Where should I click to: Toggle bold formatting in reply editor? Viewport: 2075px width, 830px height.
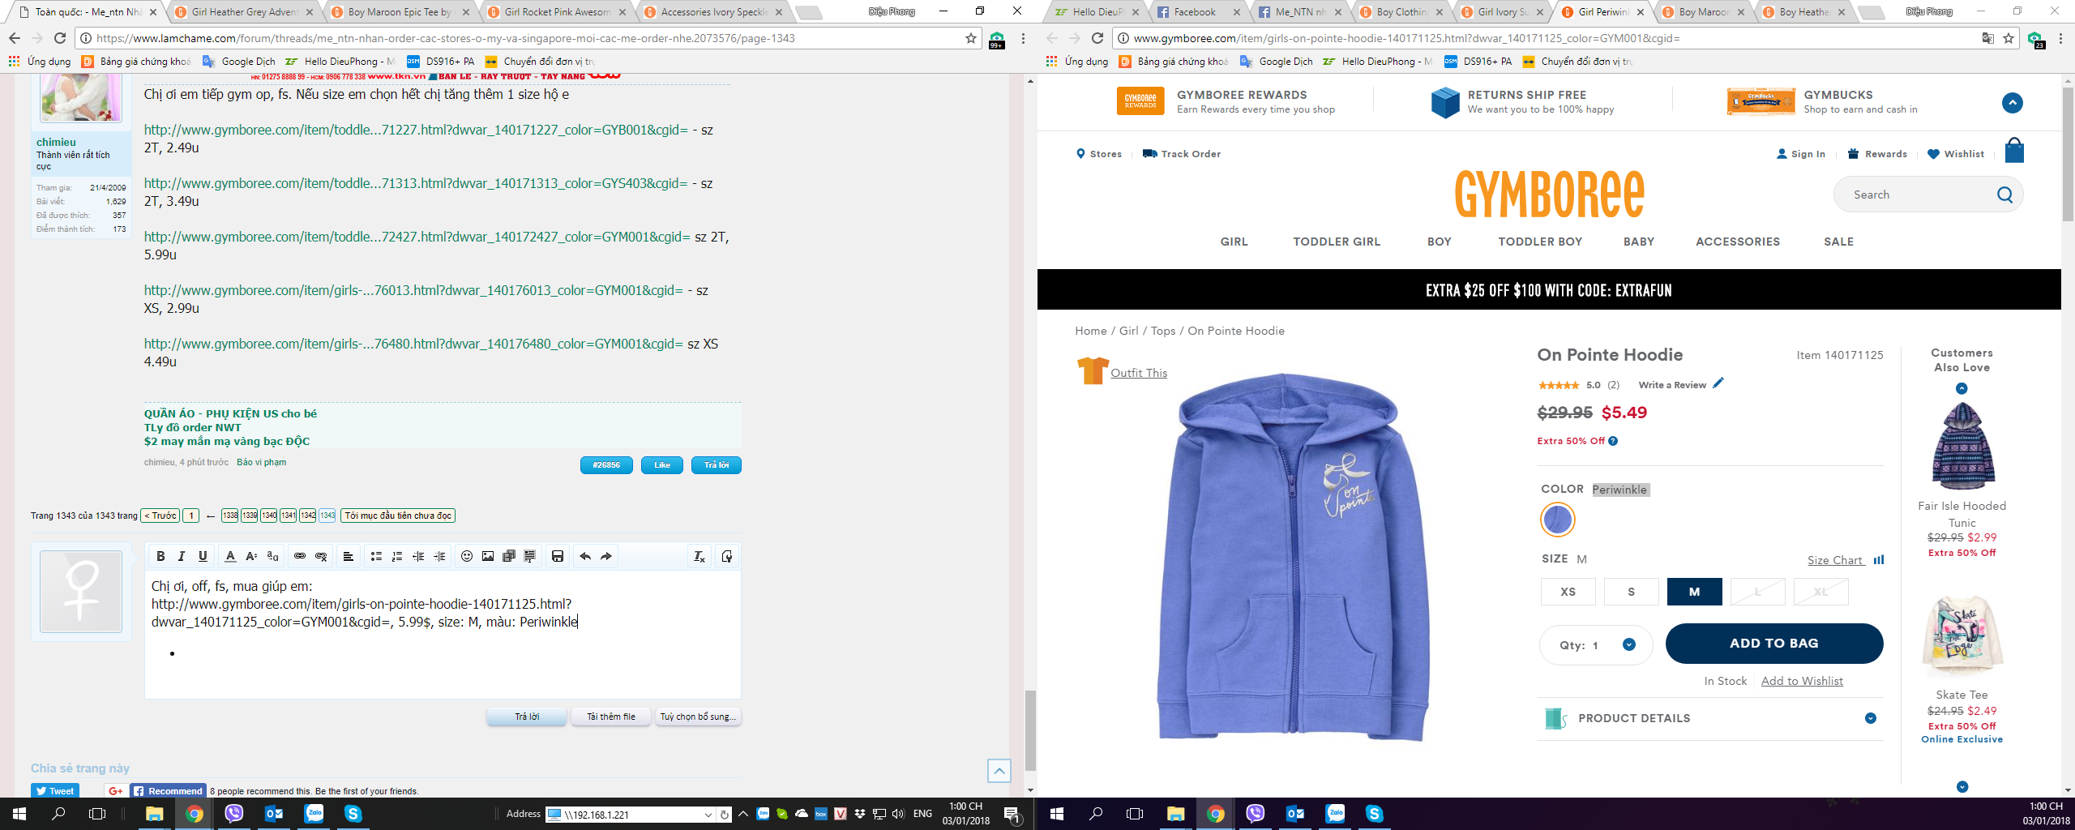(x=160, y=556)
